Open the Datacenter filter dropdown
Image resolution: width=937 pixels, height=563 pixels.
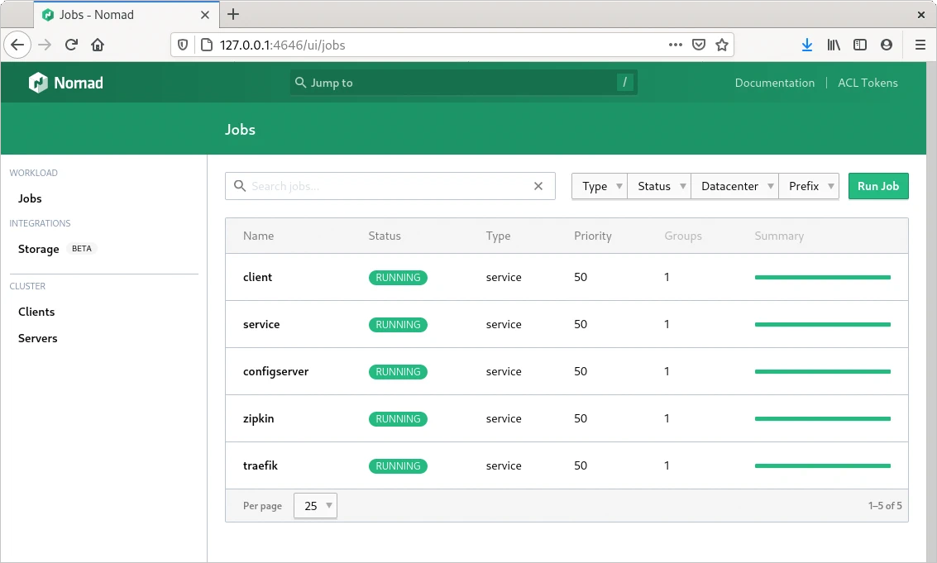734,186
